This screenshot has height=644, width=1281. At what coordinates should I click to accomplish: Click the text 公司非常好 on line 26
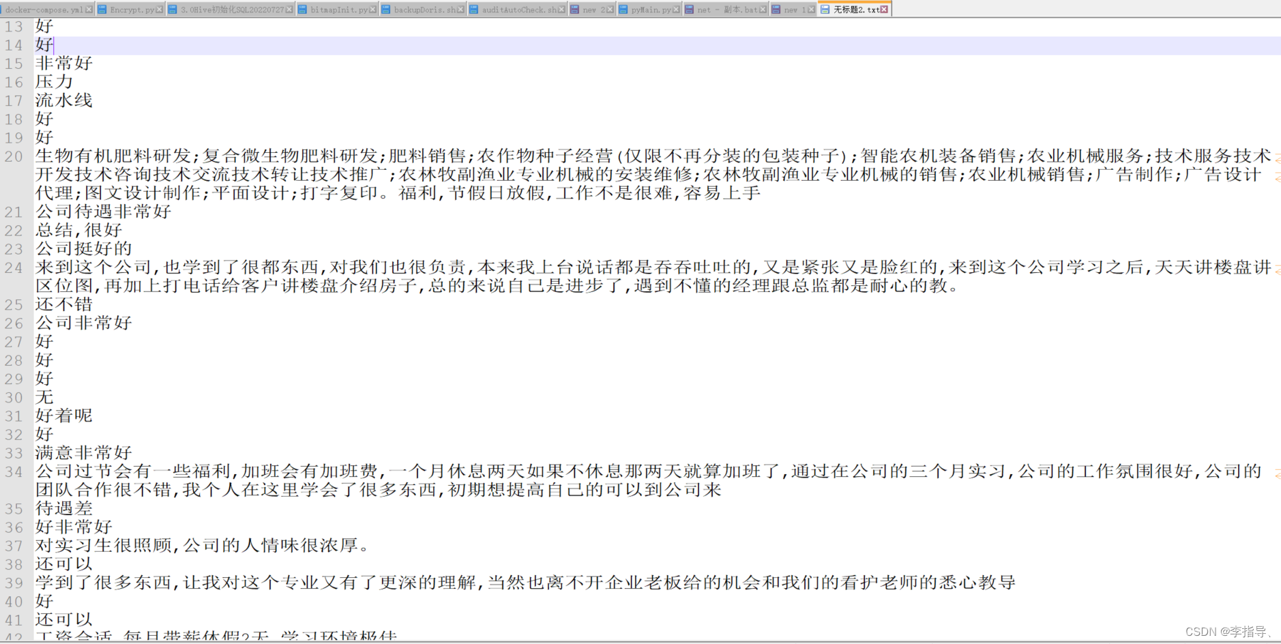pos(84,323)
